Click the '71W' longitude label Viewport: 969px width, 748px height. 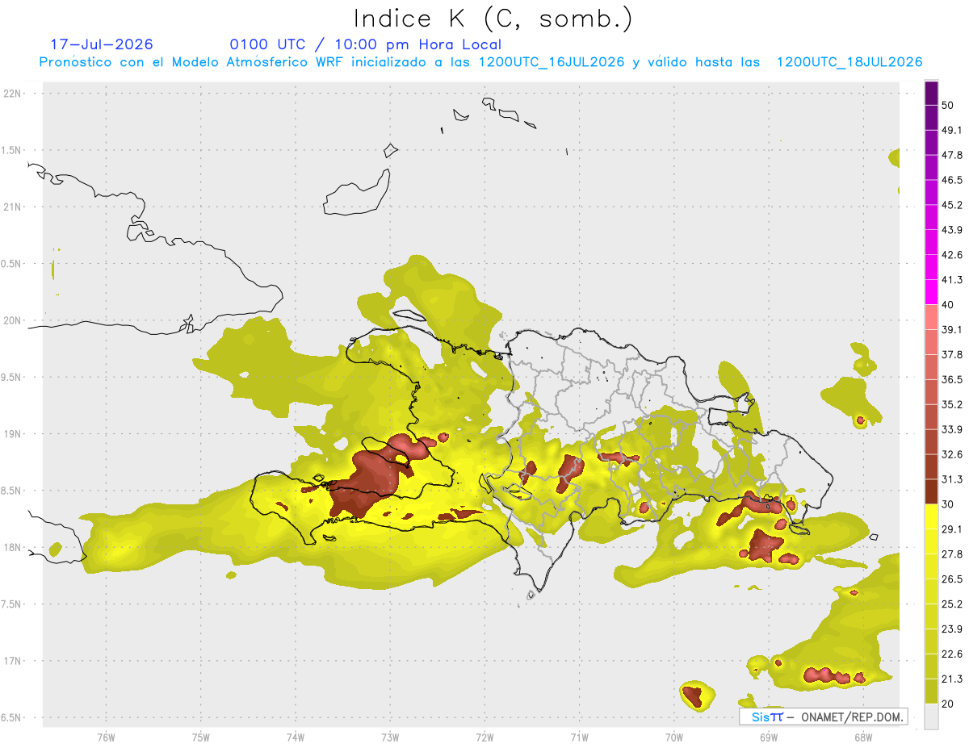pyautogui.click(x=579, y=738)
